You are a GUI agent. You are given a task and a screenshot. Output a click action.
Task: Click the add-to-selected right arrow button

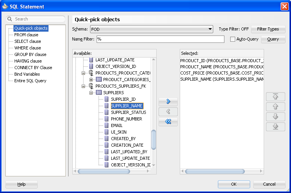(x=168, y=102)
